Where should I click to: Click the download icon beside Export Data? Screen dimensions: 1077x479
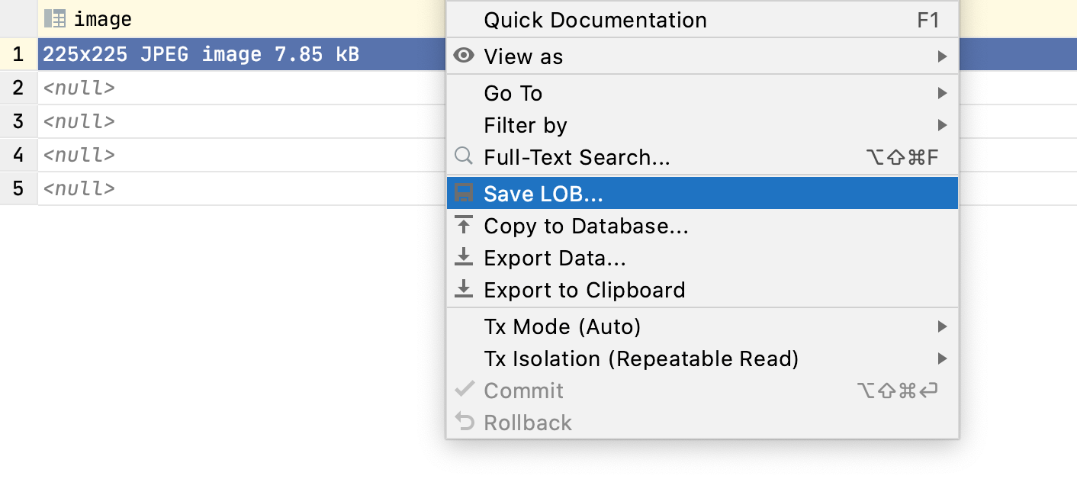464,257
